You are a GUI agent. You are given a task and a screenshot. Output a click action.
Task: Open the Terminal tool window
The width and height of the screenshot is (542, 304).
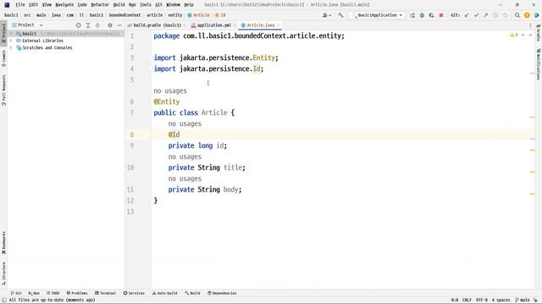105,293
